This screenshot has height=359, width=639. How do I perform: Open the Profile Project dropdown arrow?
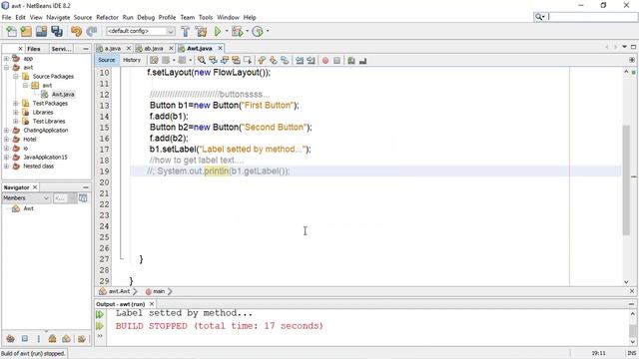click(x=268, y=31)
